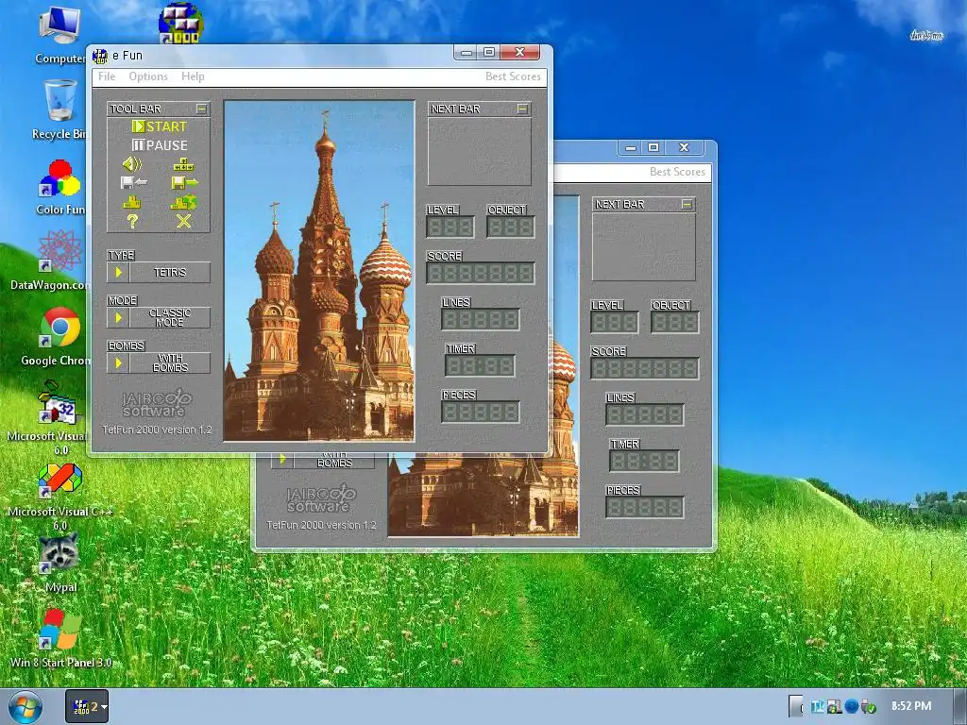Click WITH BOMBS button in back window
The image size is (967, 725).
coord(333,461)
